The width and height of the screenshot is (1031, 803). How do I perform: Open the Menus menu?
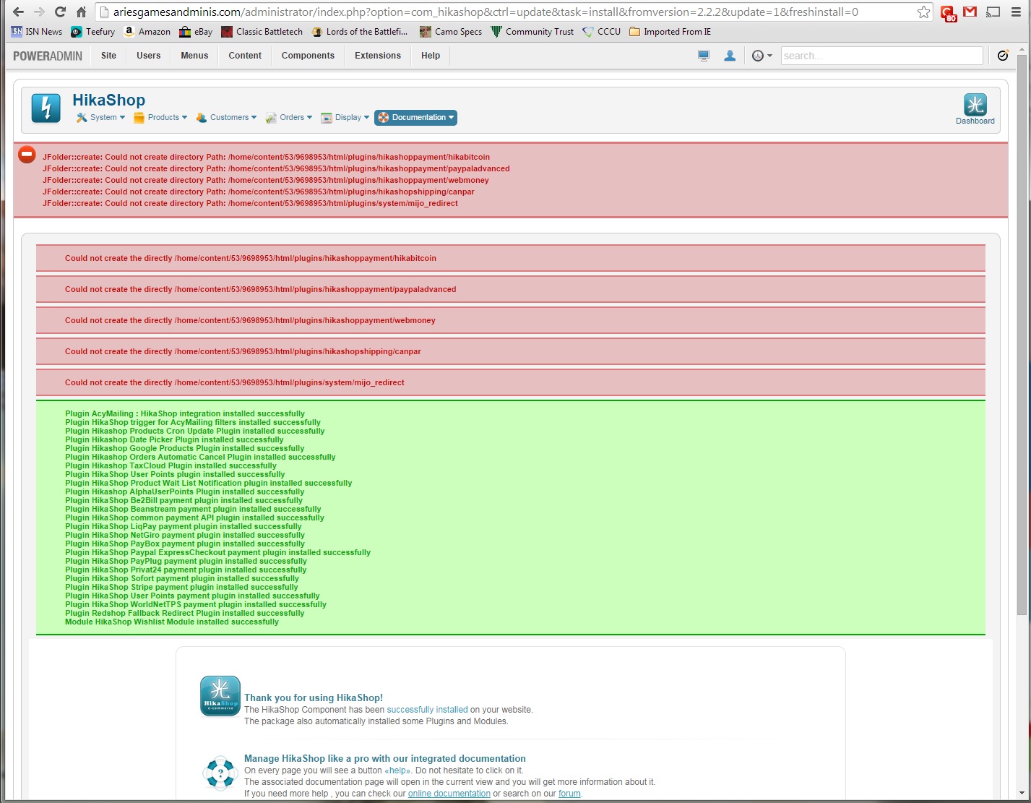click(194, 56)
